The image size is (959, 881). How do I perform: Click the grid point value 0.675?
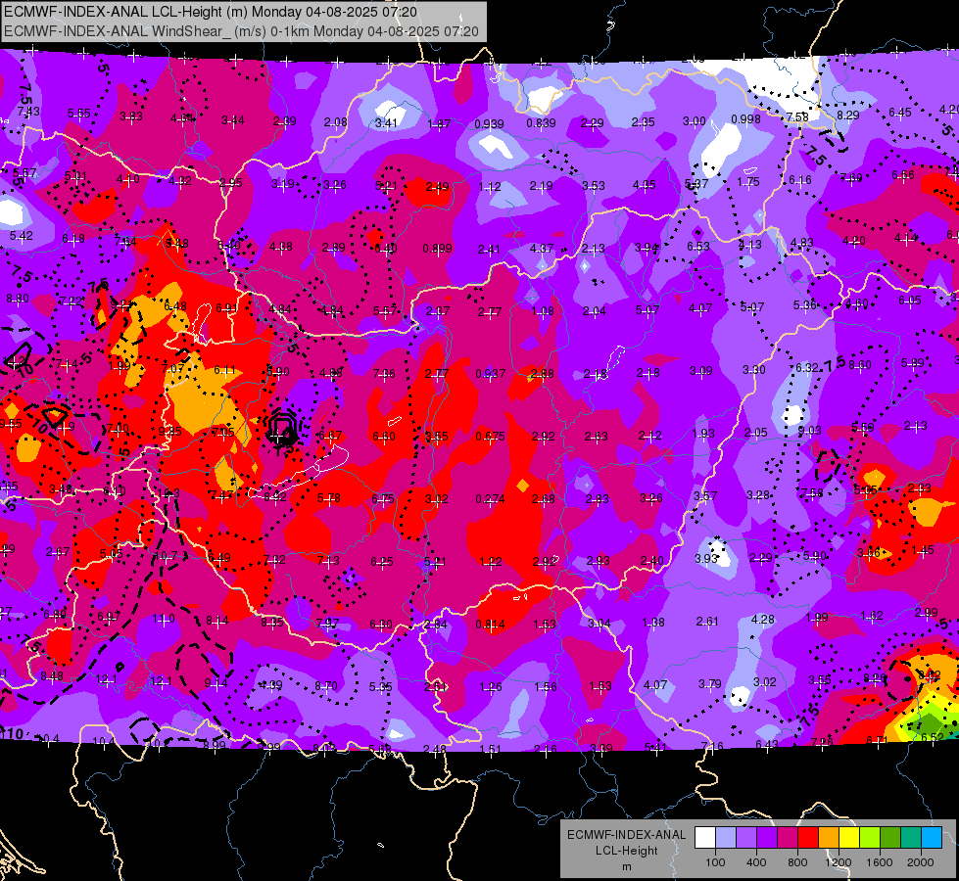pyautogui.click(x=491, y=436)
